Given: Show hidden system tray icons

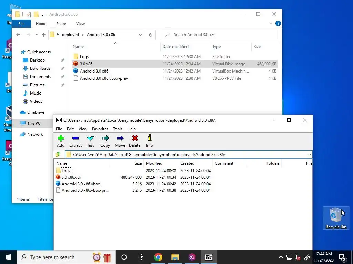Looking at the screenshot, I should 281,257.
